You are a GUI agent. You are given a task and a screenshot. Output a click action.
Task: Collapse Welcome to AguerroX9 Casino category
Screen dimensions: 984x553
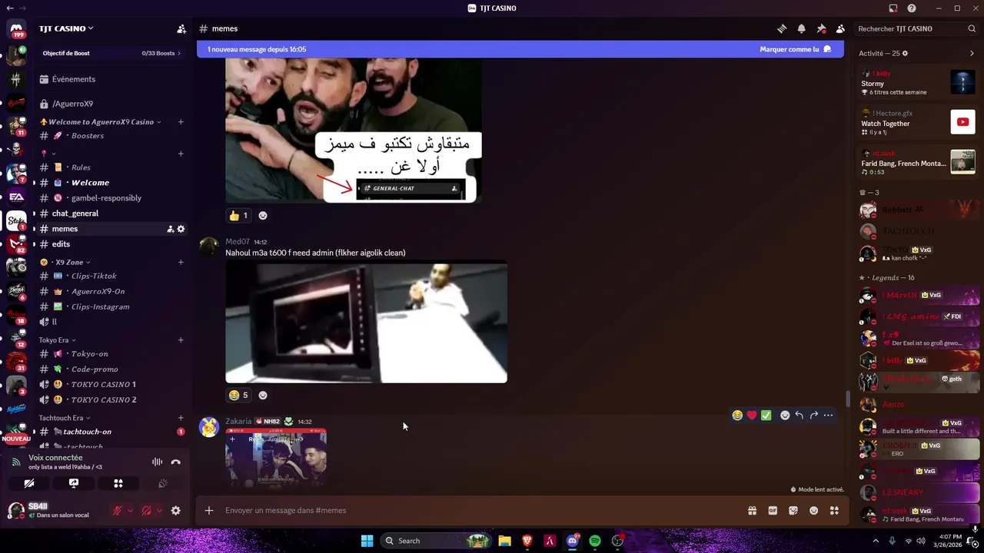click(101, 121)
